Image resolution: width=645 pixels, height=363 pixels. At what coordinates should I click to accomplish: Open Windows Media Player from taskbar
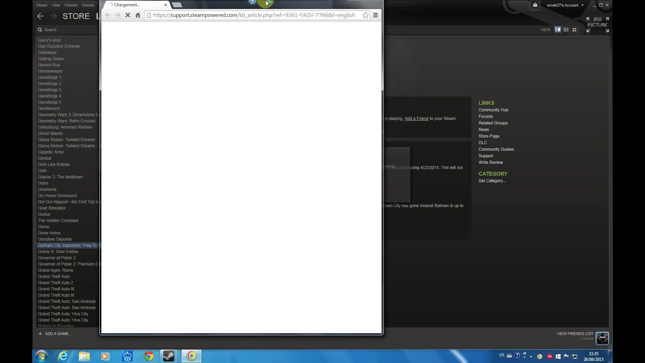(x=105, y=356)
